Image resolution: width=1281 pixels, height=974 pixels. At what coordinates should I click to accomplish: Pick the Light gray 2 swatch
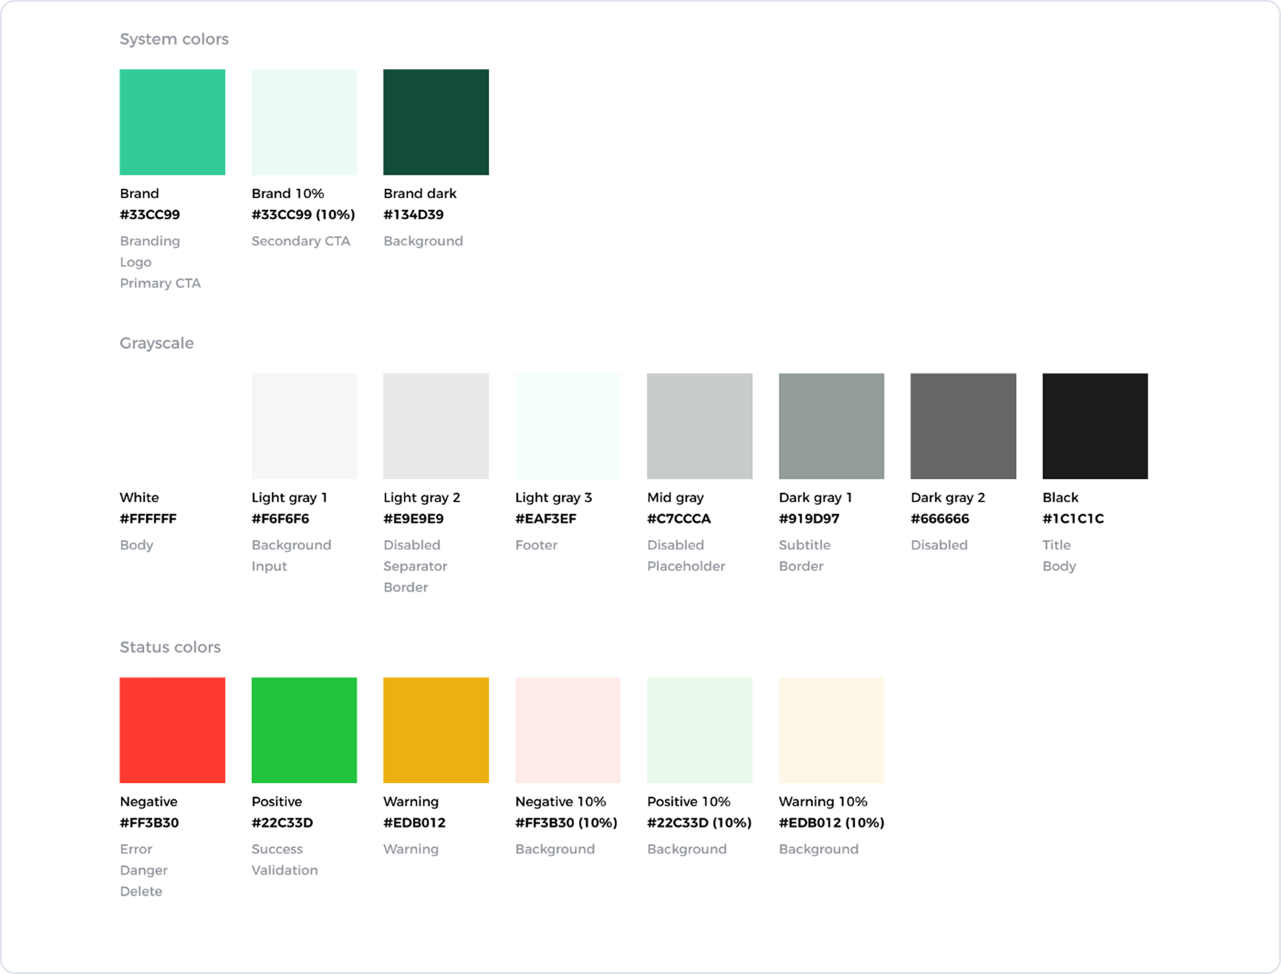[436, 426]
